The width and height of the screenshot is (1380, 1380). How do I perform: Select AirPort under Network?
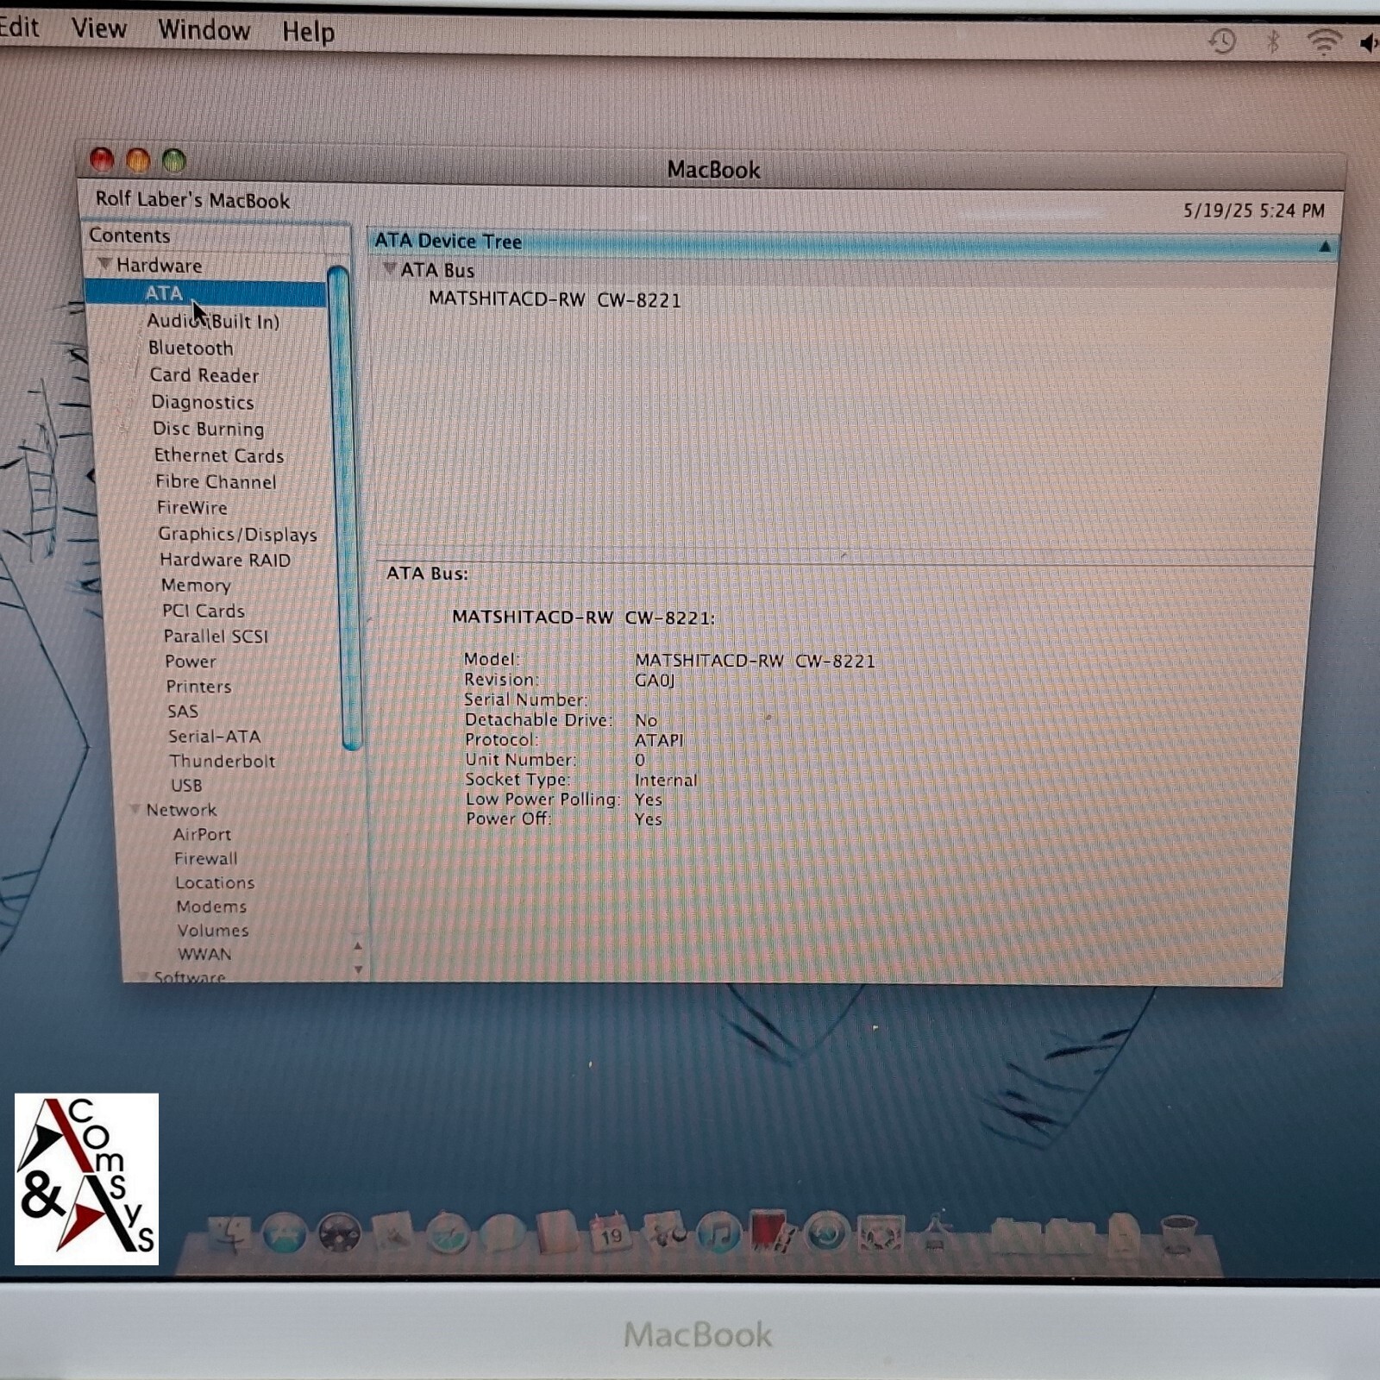(202, 834)
